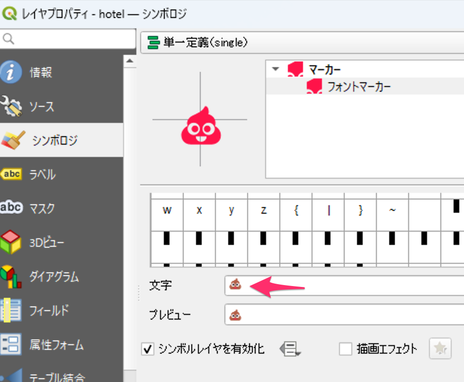
Task: Click the search magnifier icon
Action: click(9, 39)
